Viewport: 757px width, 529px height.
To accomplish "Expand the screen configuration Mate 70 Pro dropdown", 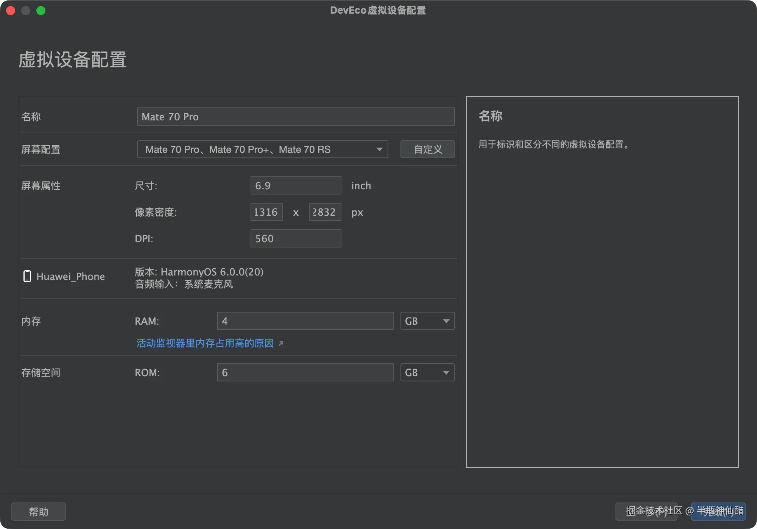I will 262,149.
